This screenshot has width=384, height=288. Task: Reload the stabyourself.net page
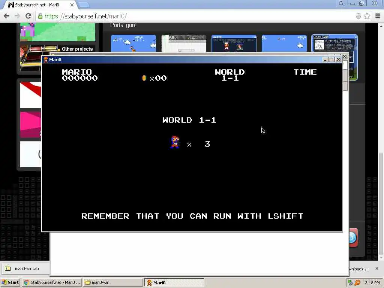(28, 16)
